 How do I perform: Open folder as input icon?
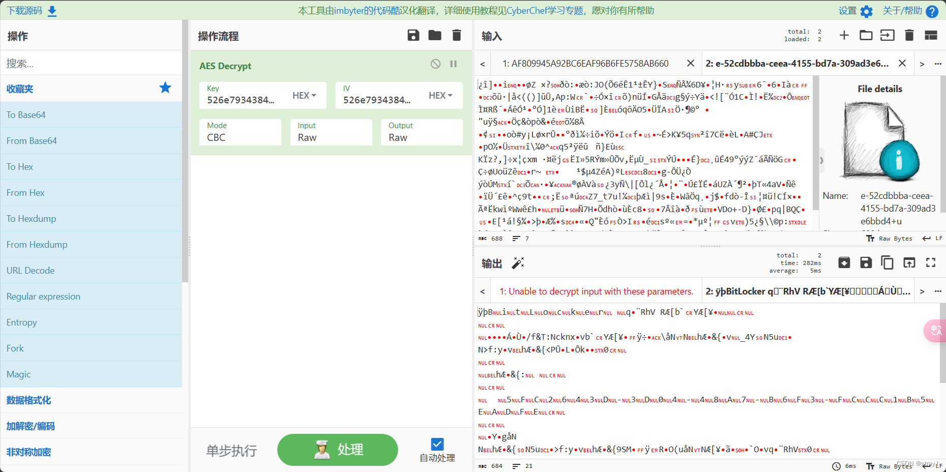(x=866, y=35)
